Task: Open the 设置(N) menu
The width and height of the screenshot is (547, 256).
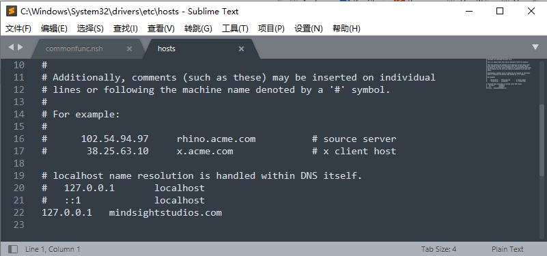Action: (x=309, y=29)
